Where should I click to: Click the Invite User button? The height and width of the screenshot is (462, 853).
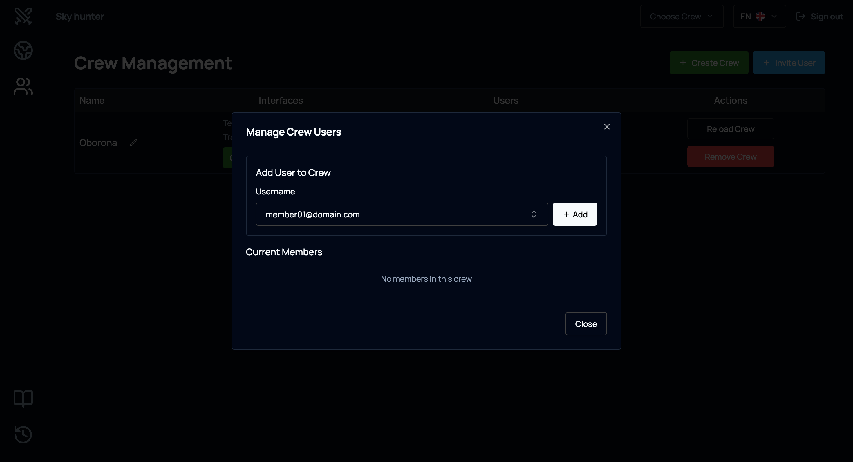click(x=789, y=63)
